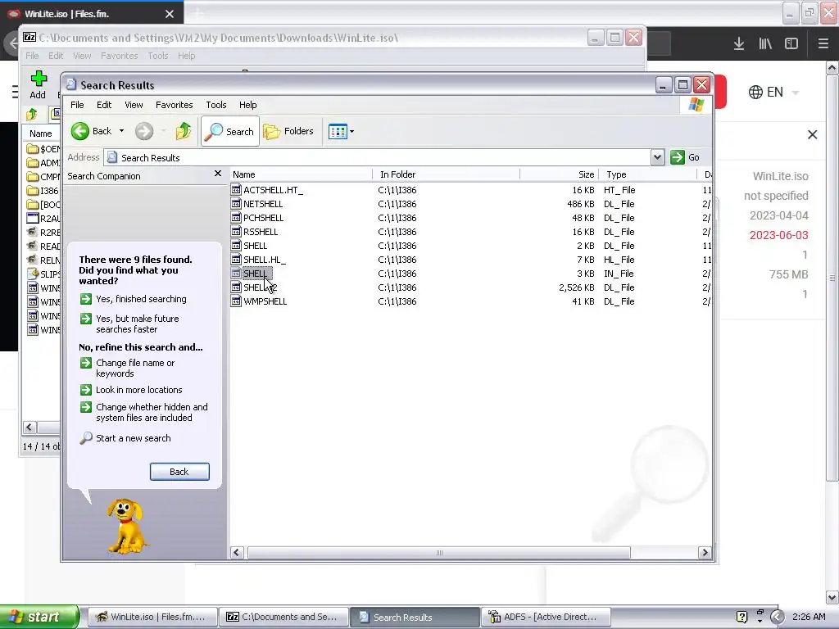Close the WinLite.iso file info panel
Viewport: 839px width, 629px height.
812,135
